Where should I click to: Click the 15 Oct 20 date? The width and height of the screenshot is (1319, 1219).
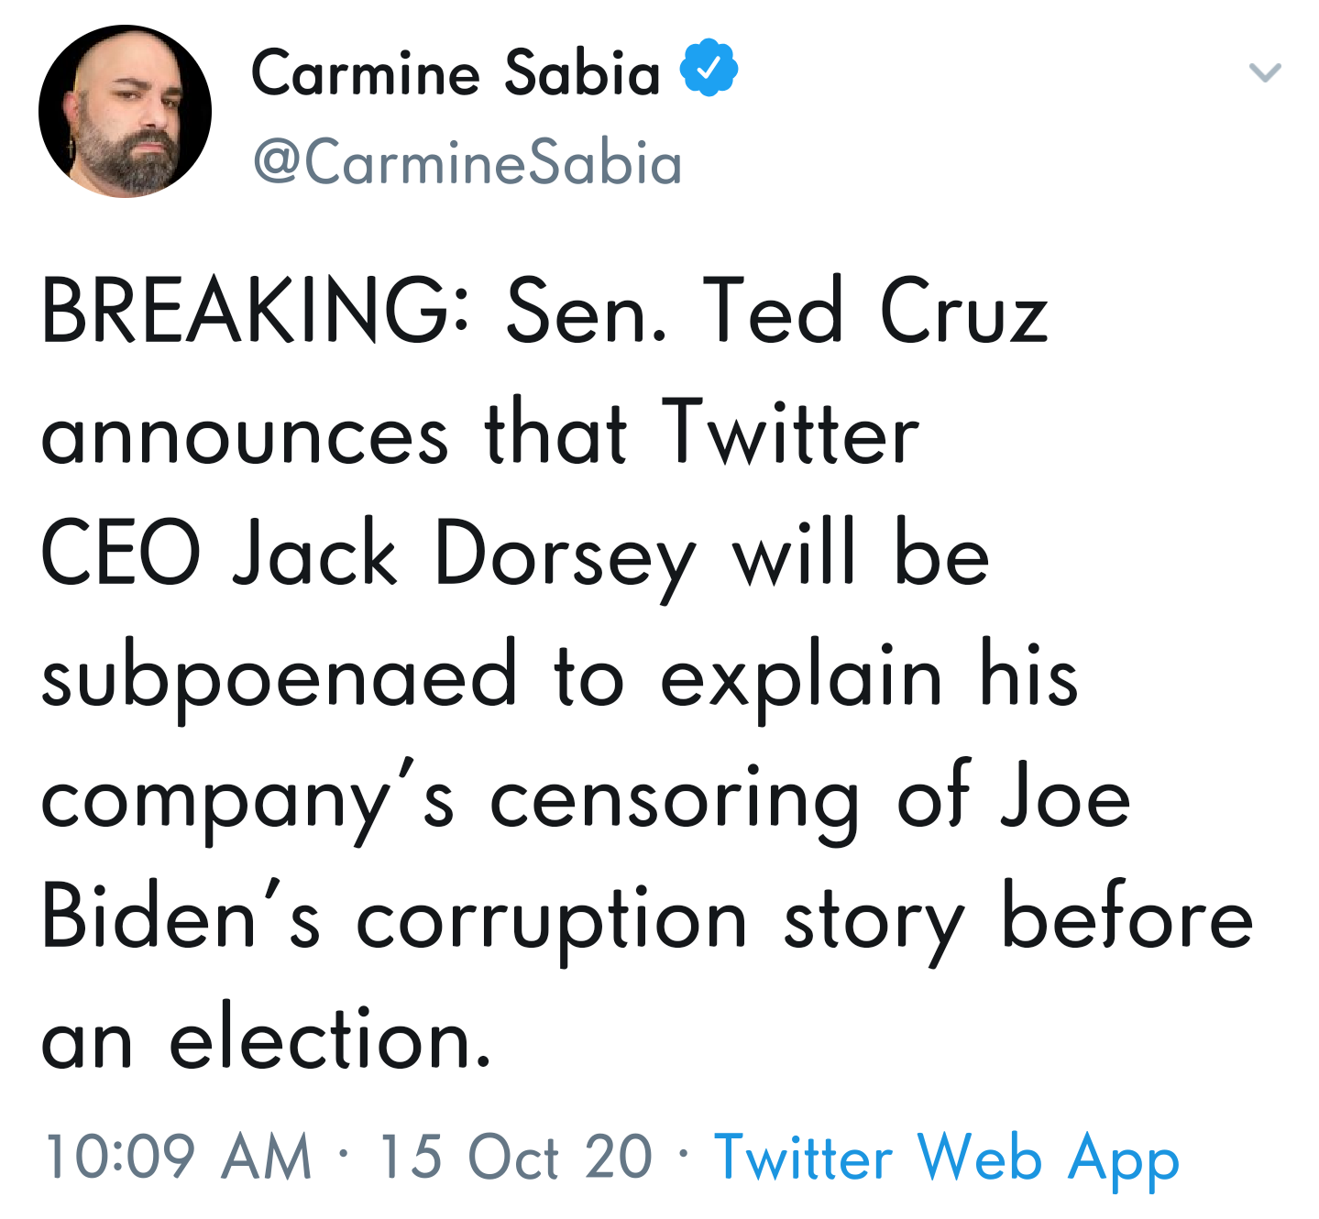coord(515,1155)
